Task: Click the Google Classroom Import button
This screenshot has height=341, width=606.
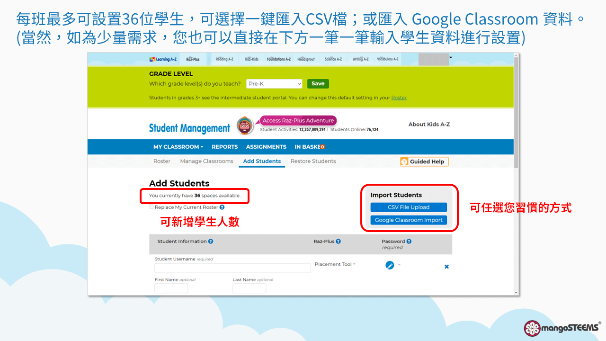Action: [409, 220]
